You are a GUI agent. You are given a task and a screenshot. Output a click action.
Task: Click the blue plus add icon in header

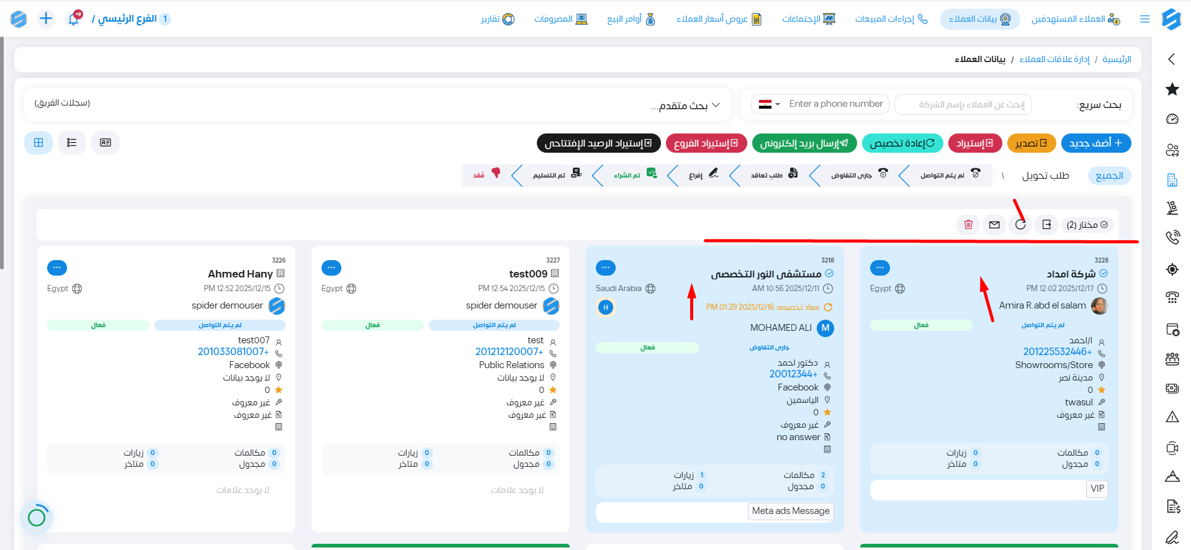click(x=46, y=19)
